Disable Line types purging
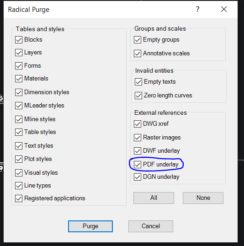This screenshot has height=246, width=244. point(19,186)
